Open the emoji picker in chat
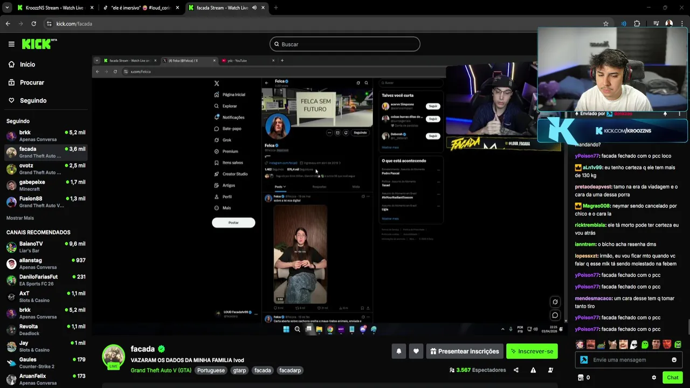Screen dimensions: 690x388 pyautogui.click(x=674, y=360)
